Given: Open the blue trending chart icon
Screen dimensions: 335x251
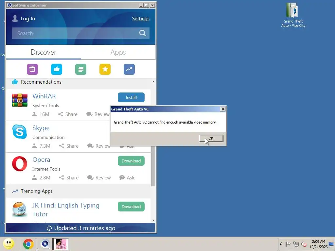Looking at the screenshot, I should coord(129,69).
